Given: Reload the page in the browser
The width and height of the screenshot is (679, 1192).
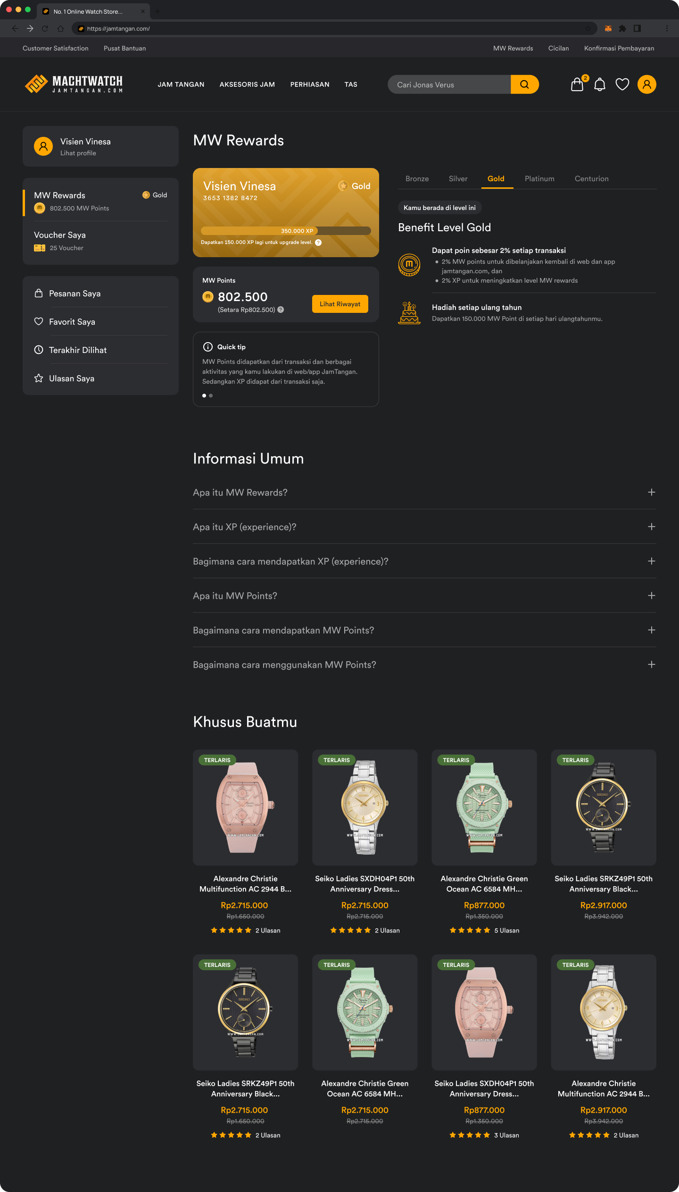Looking at the screenshot, I should (45, 29).
